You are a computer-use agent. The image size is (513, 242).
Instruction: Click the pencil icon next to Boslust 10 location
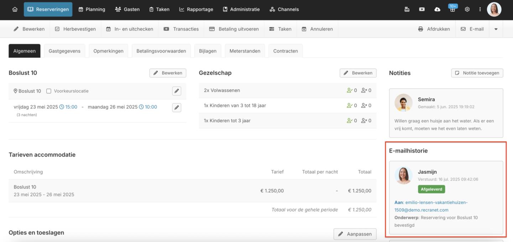(177, 91)
